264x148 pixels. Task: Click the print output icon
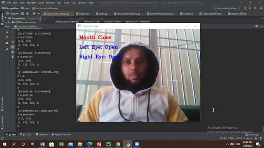13,52
